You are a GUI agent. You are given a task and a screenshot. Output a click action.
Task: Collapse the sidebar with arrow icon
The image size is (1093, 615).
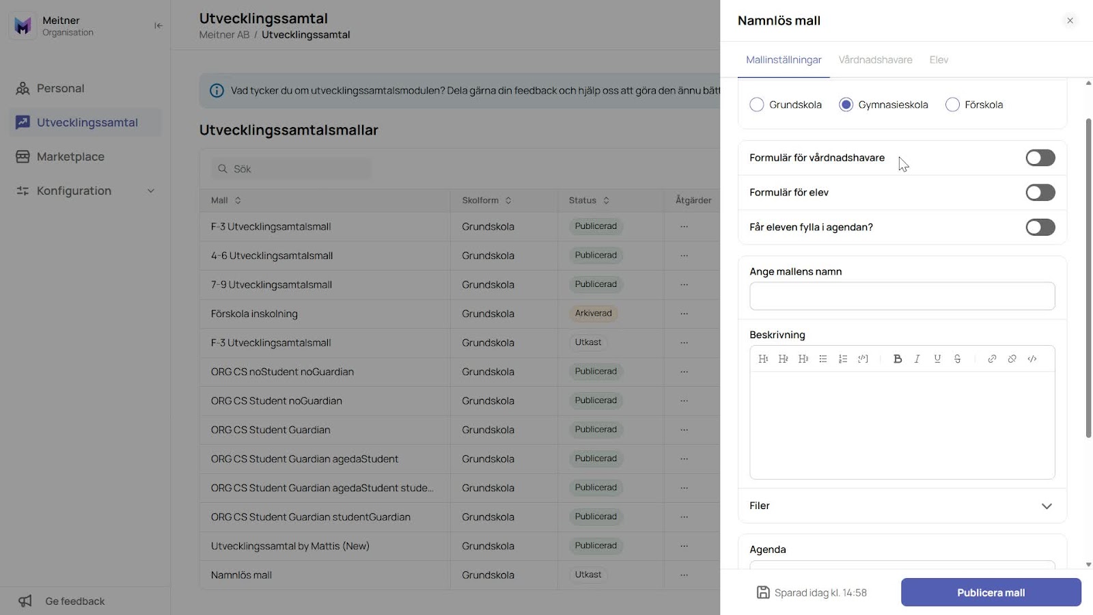point(158,26)
